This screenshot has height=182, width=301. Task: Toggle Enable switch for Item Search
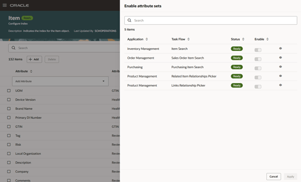click(258, 50)
